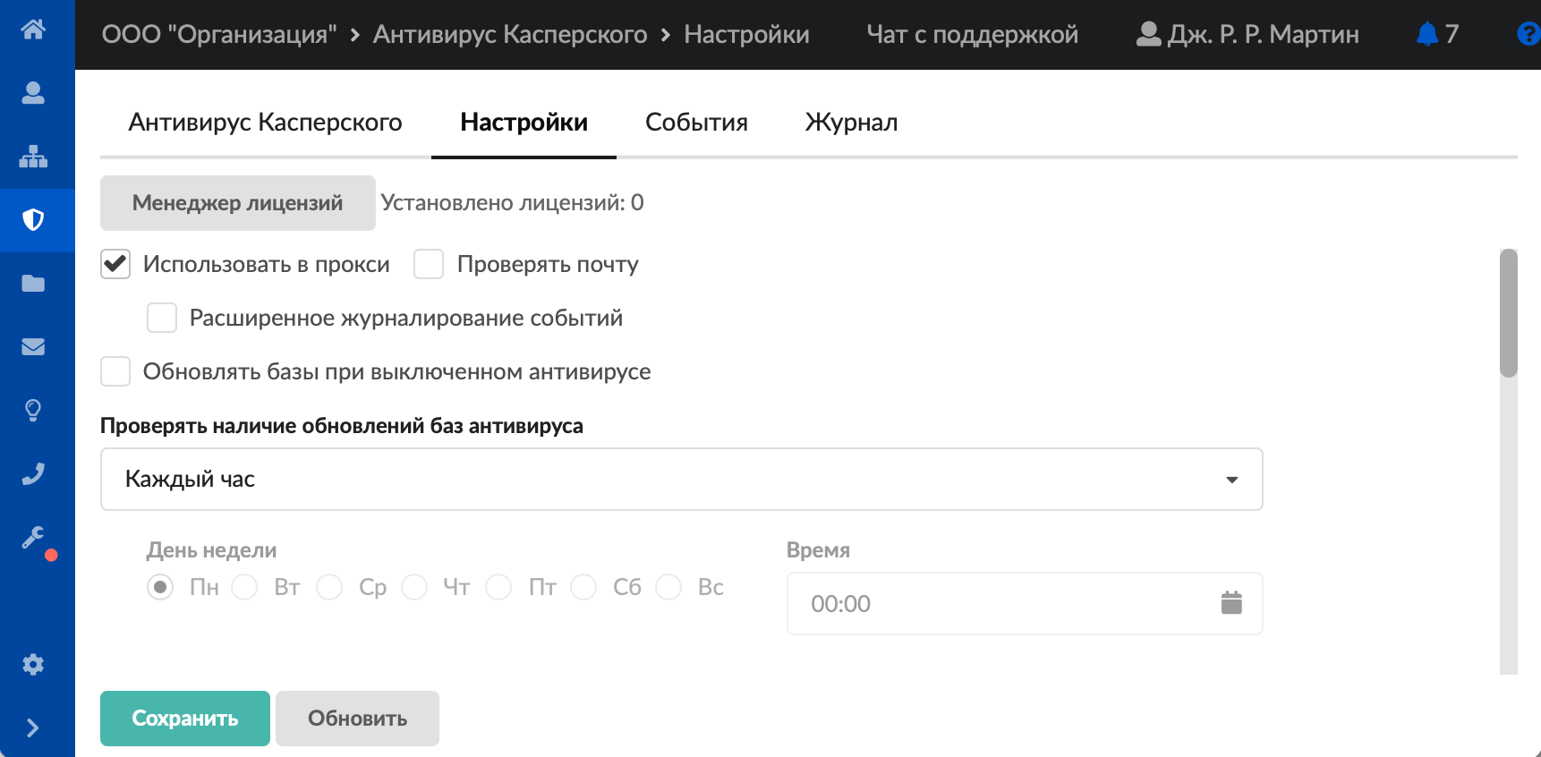Open the Каждый час update frequency dropdown
The width and height of the screenshot is (1541, 757).
pos(681,479)
